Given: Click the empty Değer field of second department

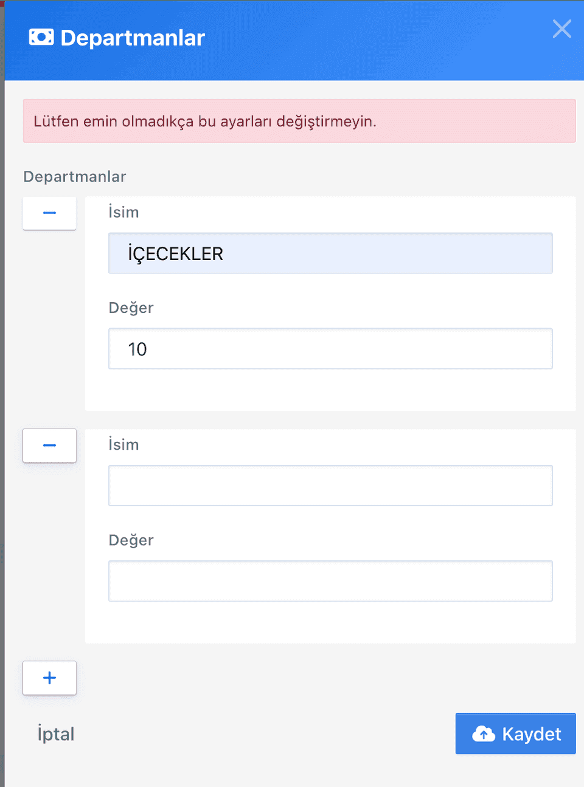Looking at the screenshot, I should [x=330, y=581].
